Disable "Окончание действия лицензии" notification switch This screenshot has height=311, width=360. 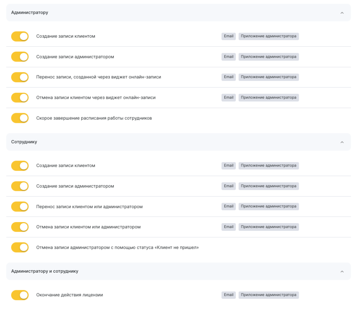[x=20, y=295]
